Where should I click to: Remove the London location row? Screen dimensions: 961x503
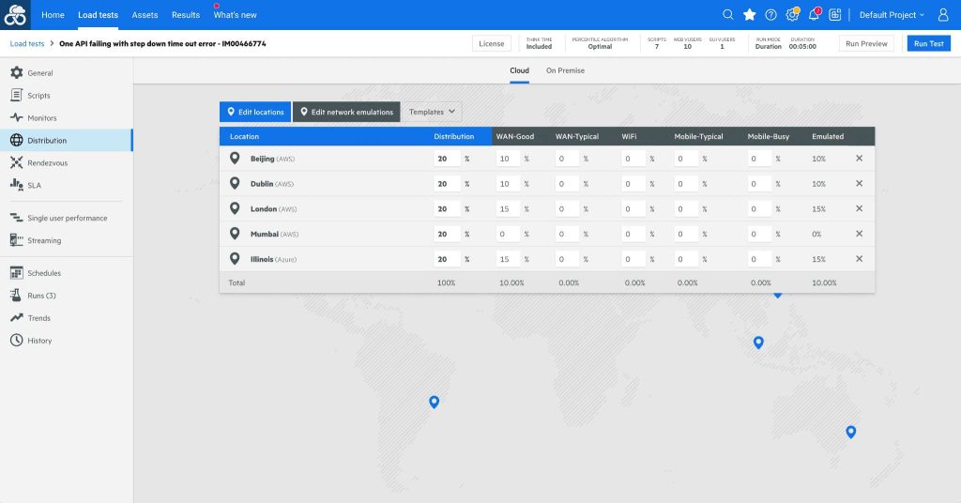pos(860,208)
